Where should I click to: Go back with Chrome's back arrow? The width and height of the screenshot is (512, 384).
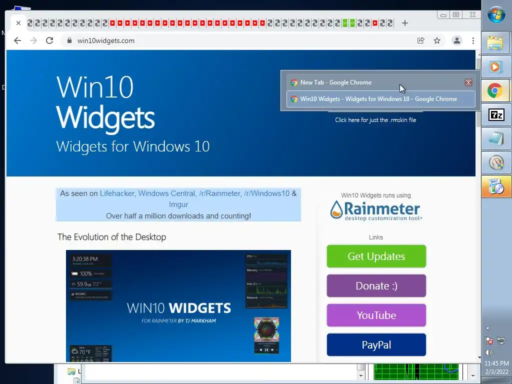pos(17,40)
